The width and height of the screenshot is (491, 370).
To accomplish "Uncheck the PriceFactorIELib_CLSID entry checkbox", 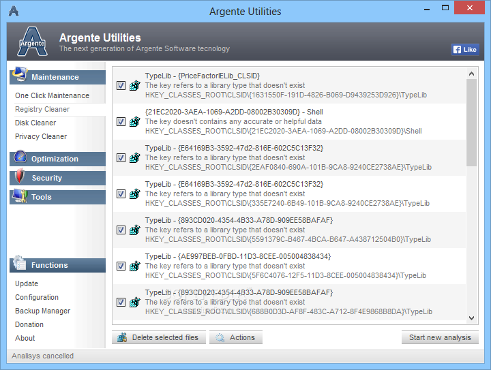I will pos(121,85).
